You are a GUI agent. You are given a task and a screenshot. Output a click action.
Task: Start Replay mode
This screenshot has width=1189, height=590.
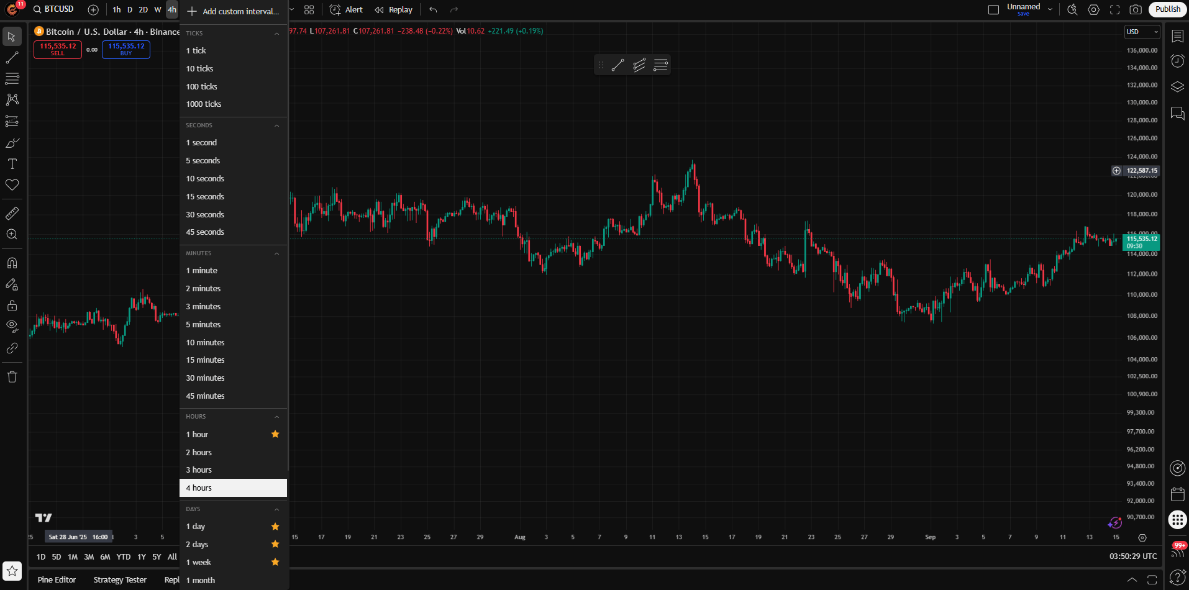[394, 10]
